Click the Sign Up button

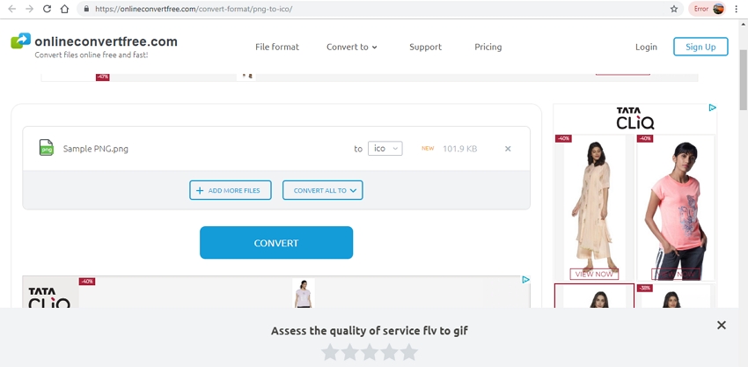[700, 47]
